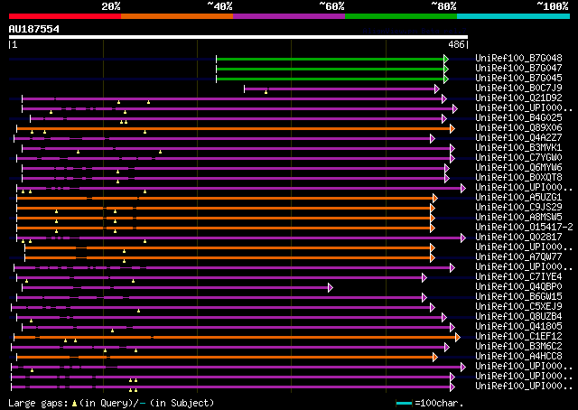Click the cyan ~100% identity color segment
The width and height of the screenshot is (578, 410).
(x=514, y=16)
